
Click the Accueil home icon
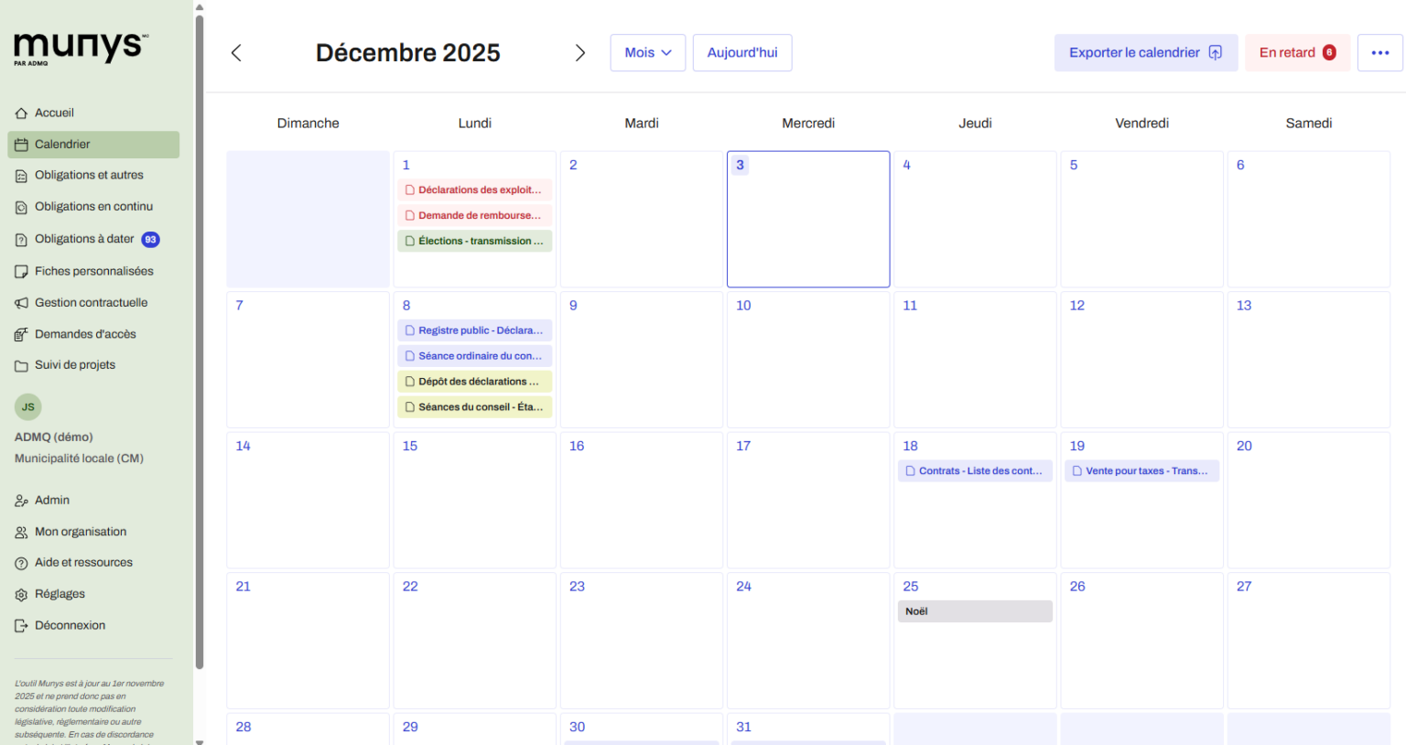click(21, 113)
